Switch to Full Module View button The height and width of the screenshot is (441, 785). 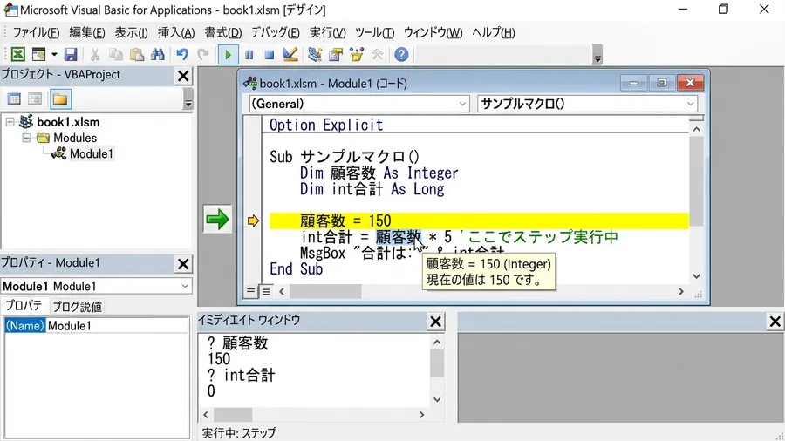coord(266,290)
